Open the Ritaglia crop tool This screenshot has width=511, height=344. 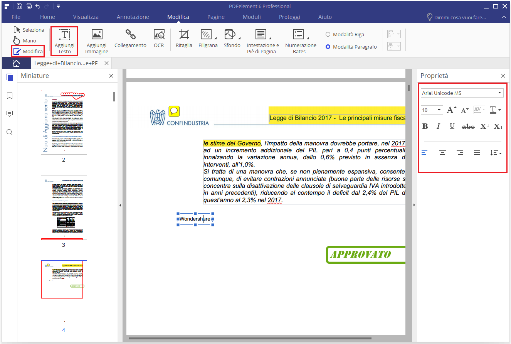(184, 40)
